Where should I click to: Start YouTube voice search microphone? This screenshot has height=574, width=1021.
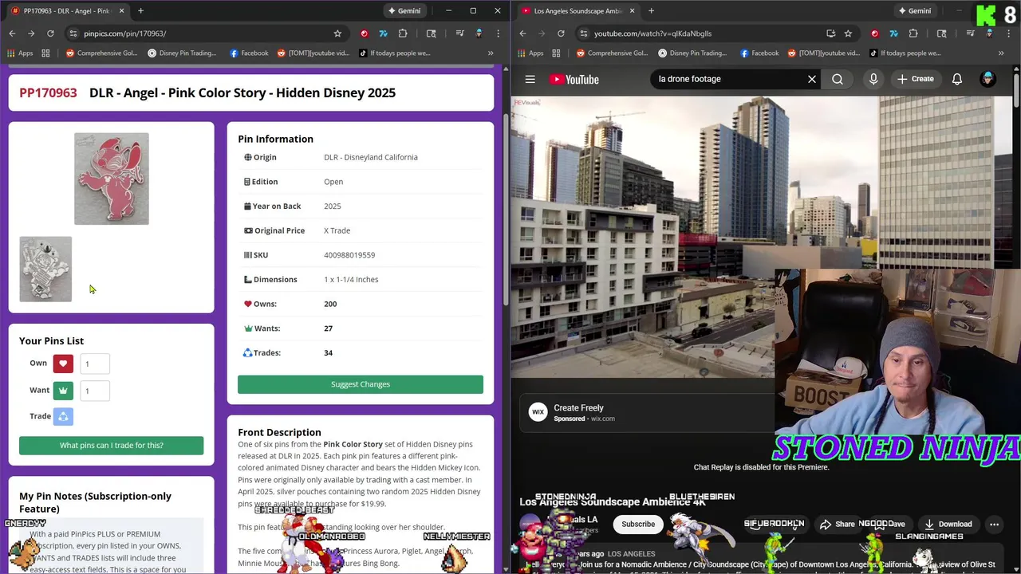tap(873, 79)
